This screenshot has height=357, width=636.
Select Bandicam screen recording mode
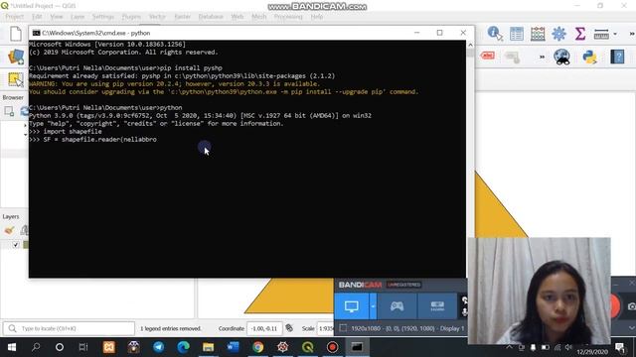351,306
